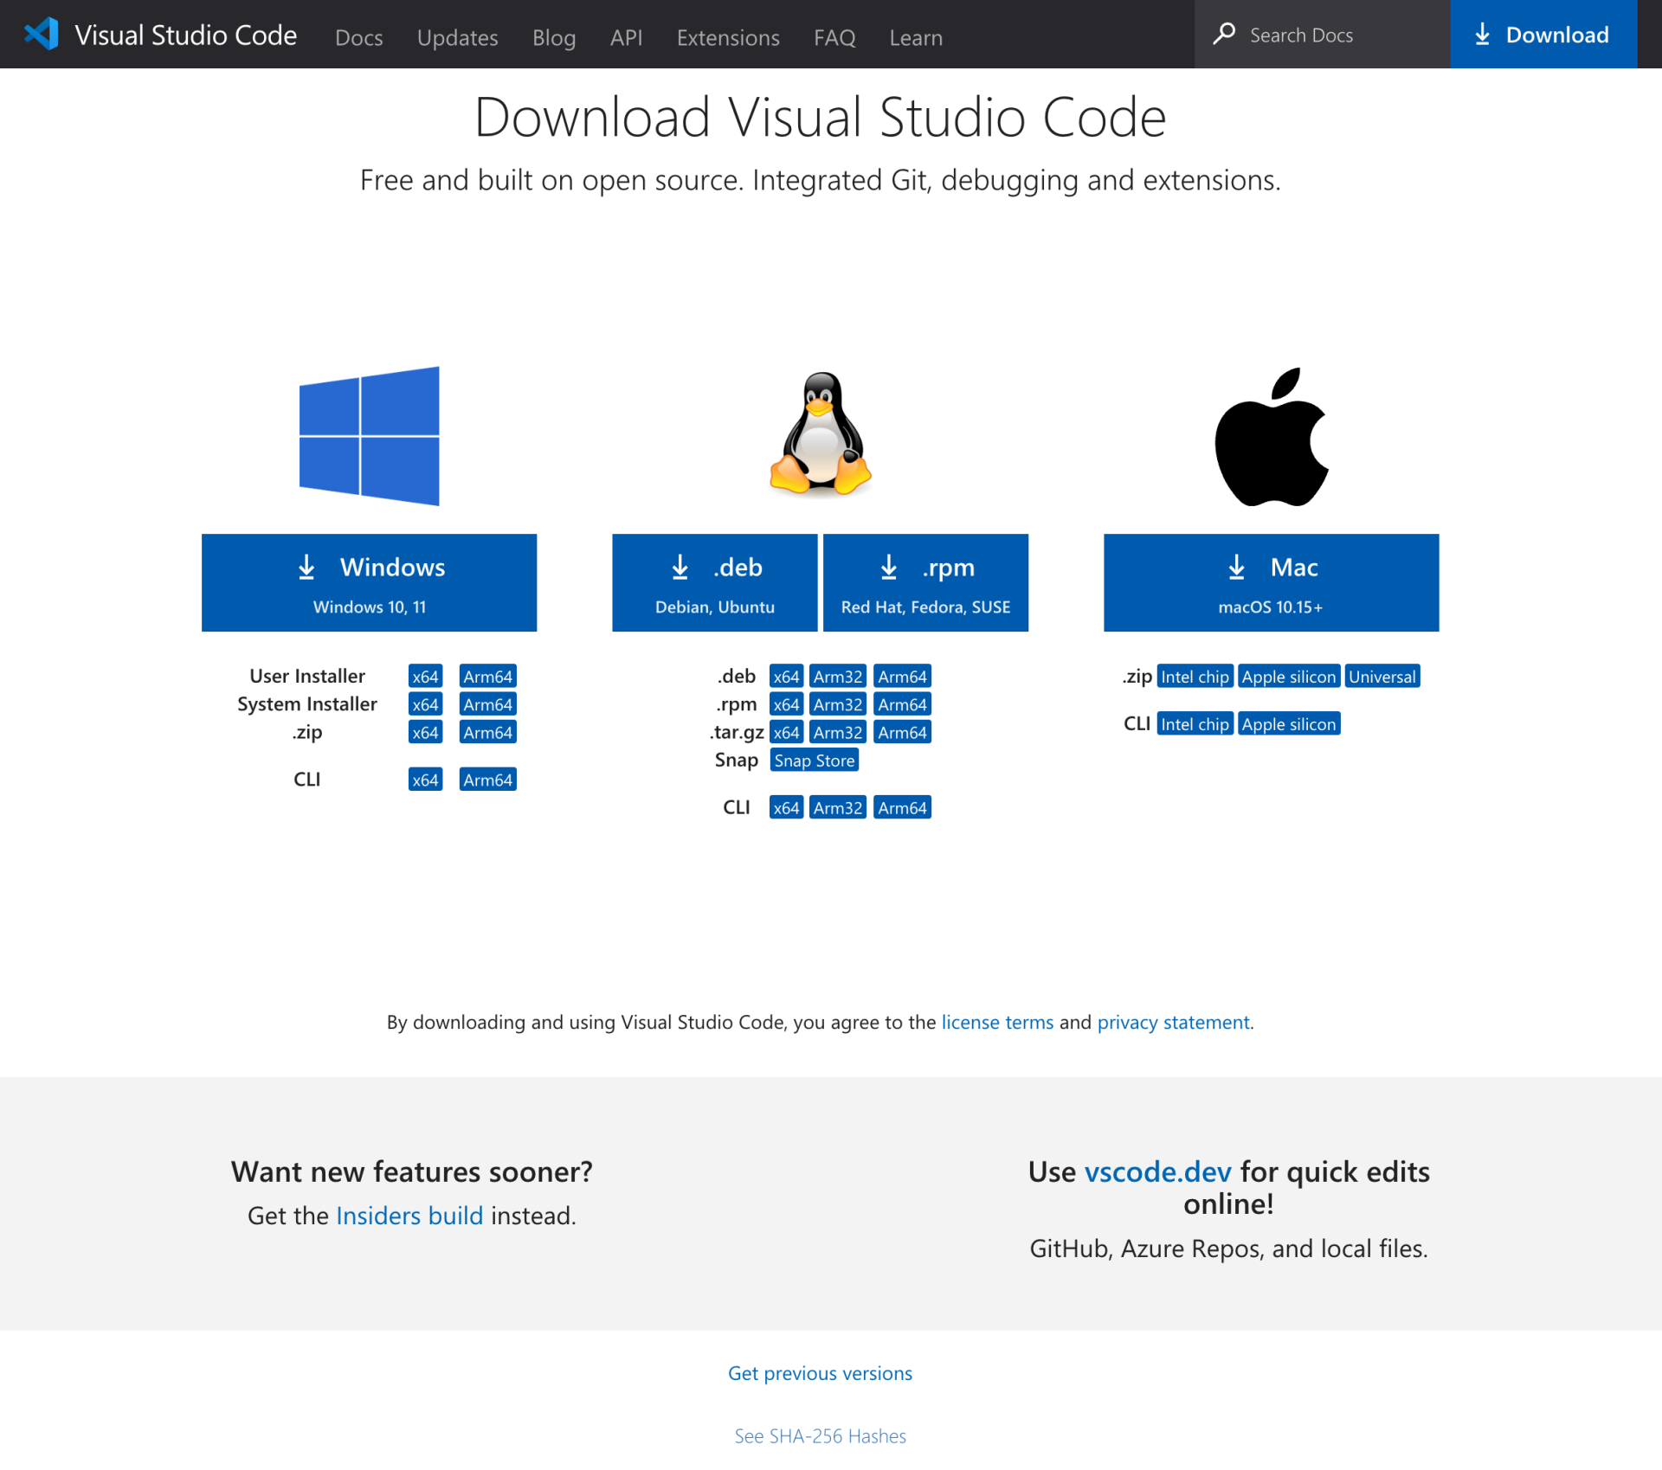This screenshot has height=1470, width=1662.
Task: Click the download arrow on the .deb button
Action: (x=680, y=567)
